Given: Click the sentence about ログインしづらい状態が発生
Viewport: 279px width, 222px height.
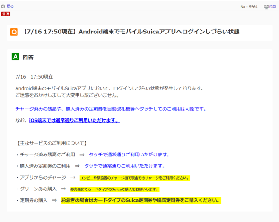Looking at the screenshot, I should click(x=109, y=88).
